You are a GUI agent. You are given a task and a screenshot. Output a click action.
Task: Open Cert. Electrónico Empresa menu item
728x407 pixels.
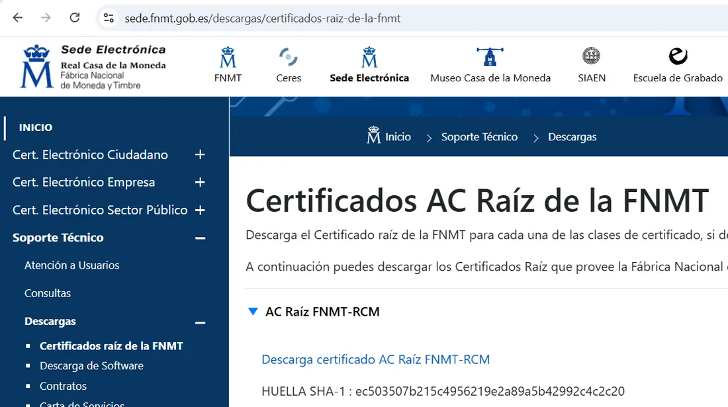point(83,183)
